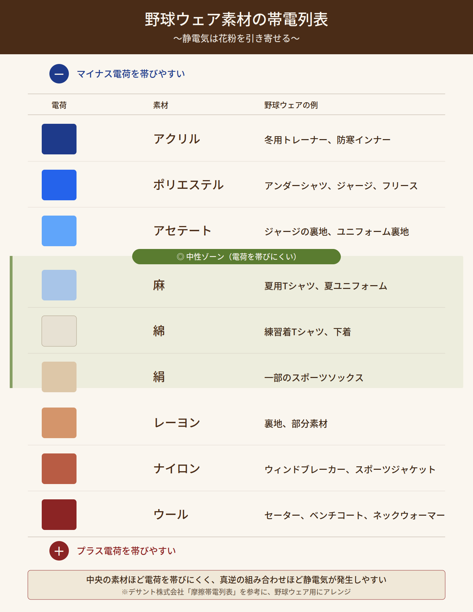Image resolution: width=473 pixels, height=612 pixels.
Task: Click the マイナス電荷を帯びやすい label
Action: [x=131, y=74]
